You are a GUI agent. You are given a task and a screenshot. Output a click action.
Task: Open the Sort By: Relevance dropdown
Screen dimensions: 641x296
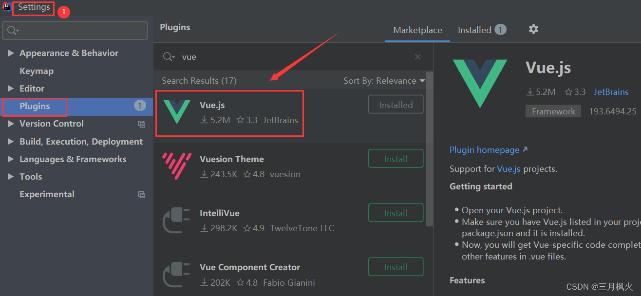[384, 81]
